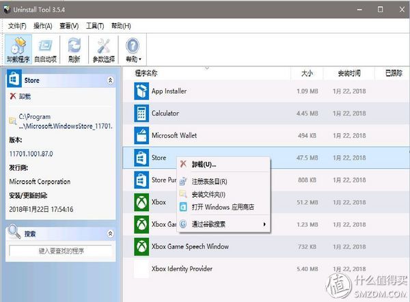The image size is (410, 302).
Task: Select the Calculator app icon
Action: (141, 113)
